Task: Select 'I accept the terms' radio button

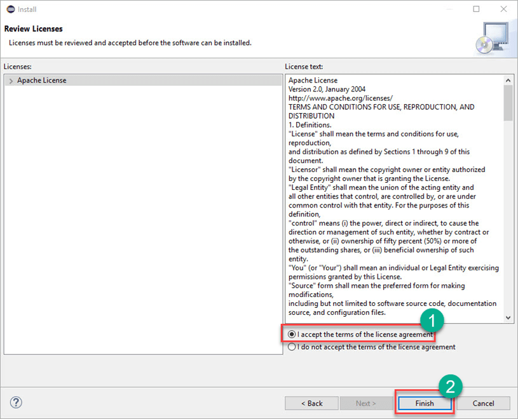Action: [x=292, y=335]
